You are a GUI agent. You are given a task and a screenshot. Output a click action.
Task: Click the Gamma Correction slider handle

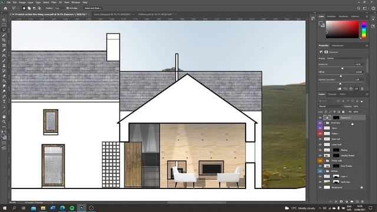340,84
